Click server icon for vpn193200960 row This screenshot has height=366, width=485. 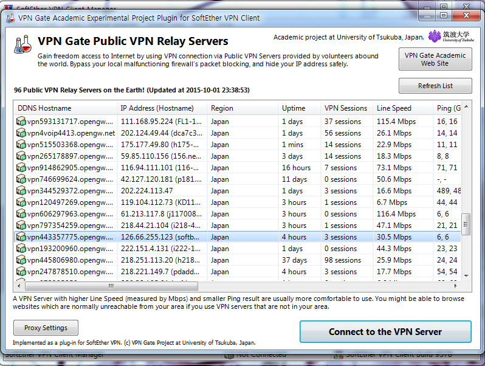[x=21, y=249]
